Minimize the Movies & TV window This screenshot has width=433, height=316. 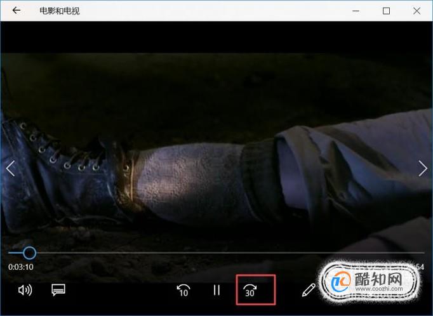point(356,11)
